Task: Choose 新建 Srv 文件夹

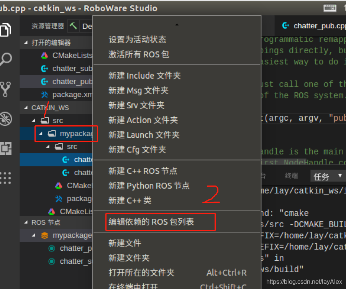Action: (x=136, y=105)
